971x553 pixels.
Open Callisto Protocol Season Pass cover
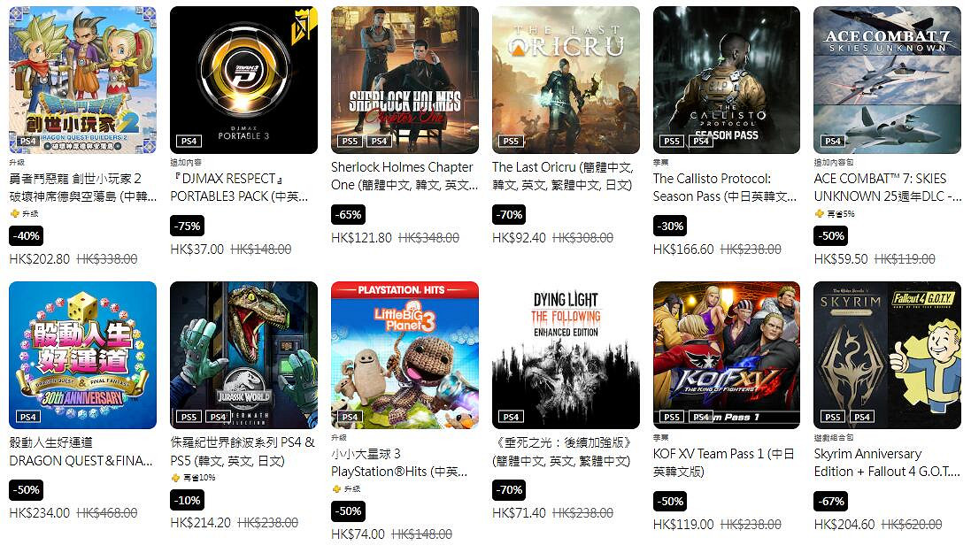coord(727,80)
